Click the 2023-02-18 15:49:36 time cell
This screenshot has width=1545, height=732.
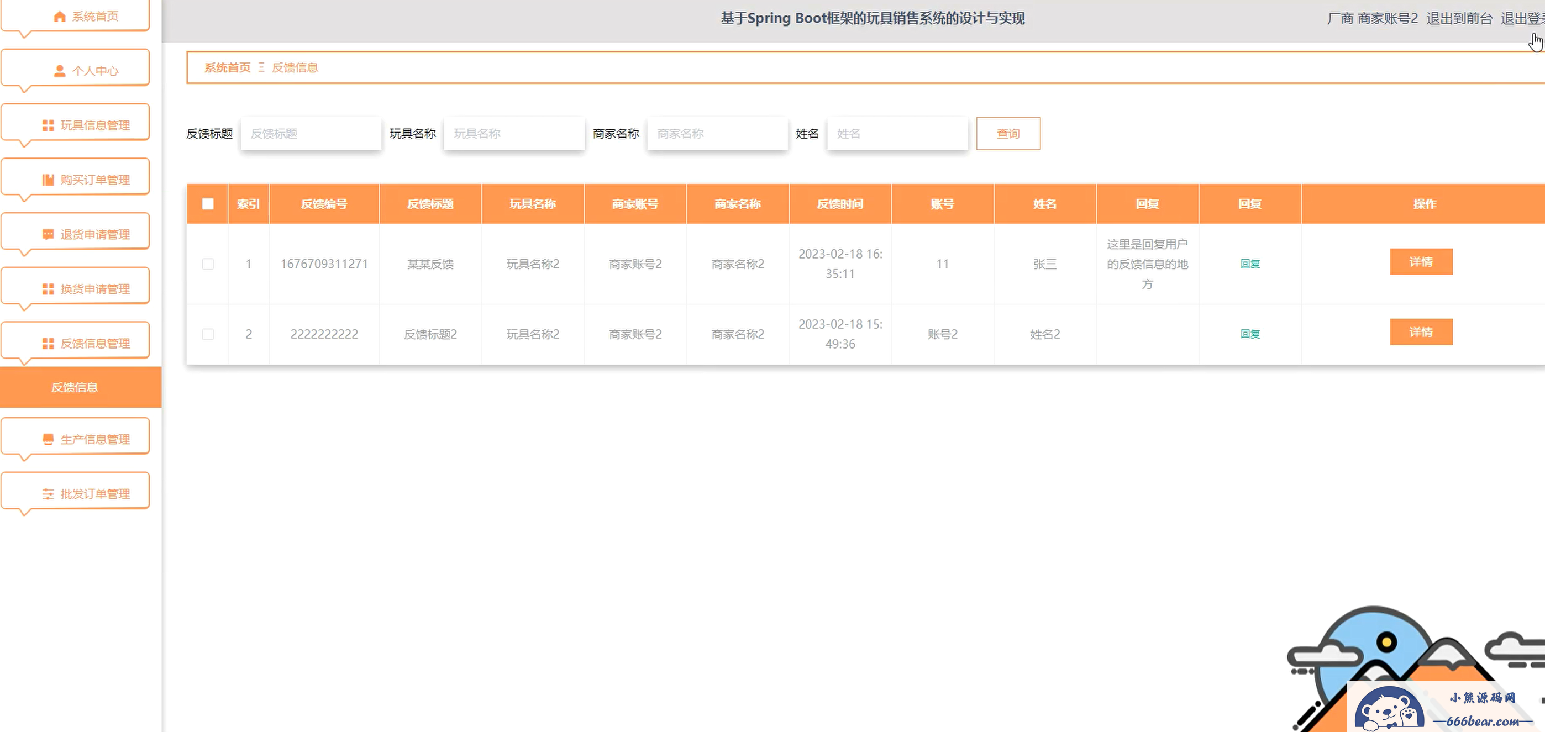[x=840, y=334]
